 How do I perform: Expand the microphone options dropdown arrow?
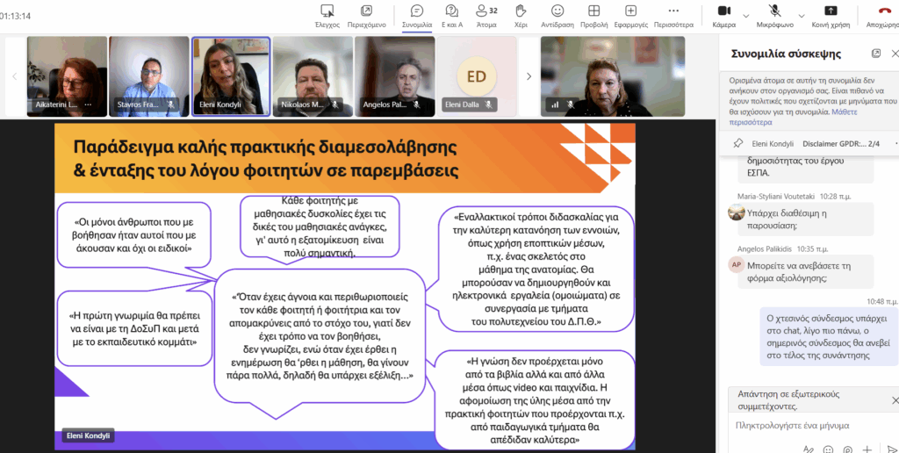(798, 15)
